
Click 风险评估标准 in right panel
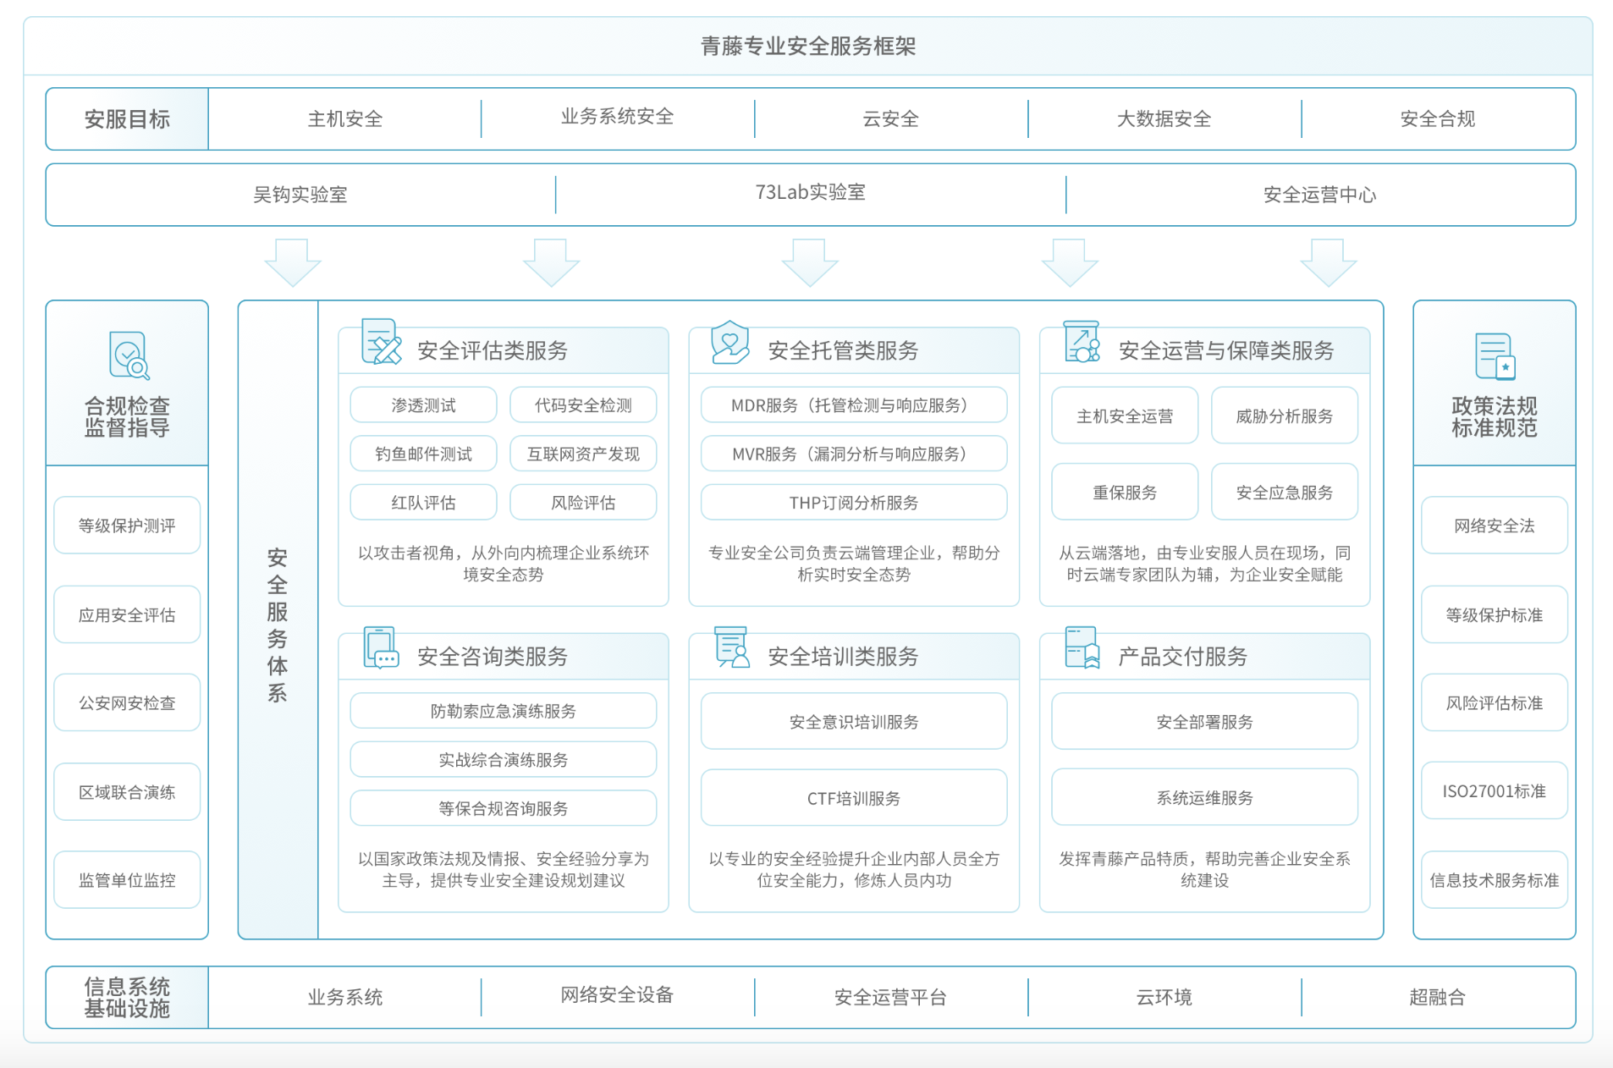tap(1495, 702)
